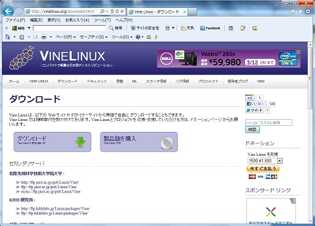Viewport: 315px width, 226px height.
Task: Click the Print icon on command bar
Action: (x=44, y=37)
